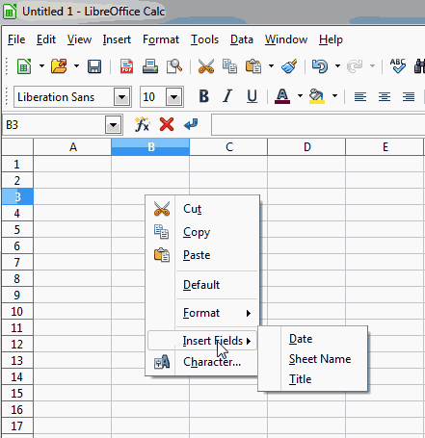Select Insert Fields in context menu
The height and width of the screenshot is (438, 425).
coord(202,341)
